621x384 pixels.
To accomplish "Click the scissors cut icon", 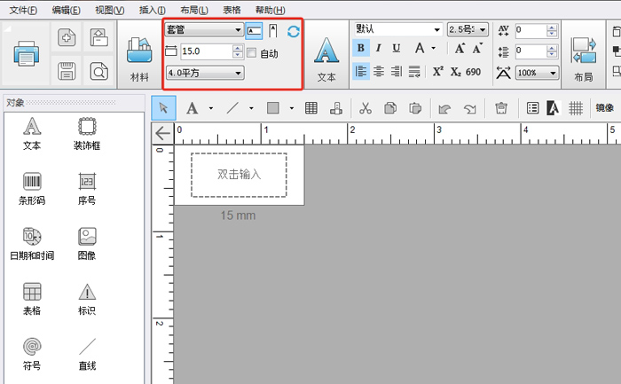I will click(x=366, y=107).
